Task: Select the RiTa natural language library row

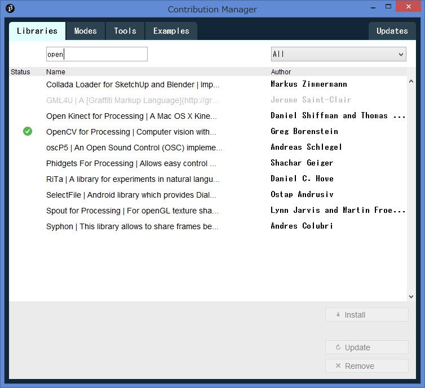Action: 208,179
